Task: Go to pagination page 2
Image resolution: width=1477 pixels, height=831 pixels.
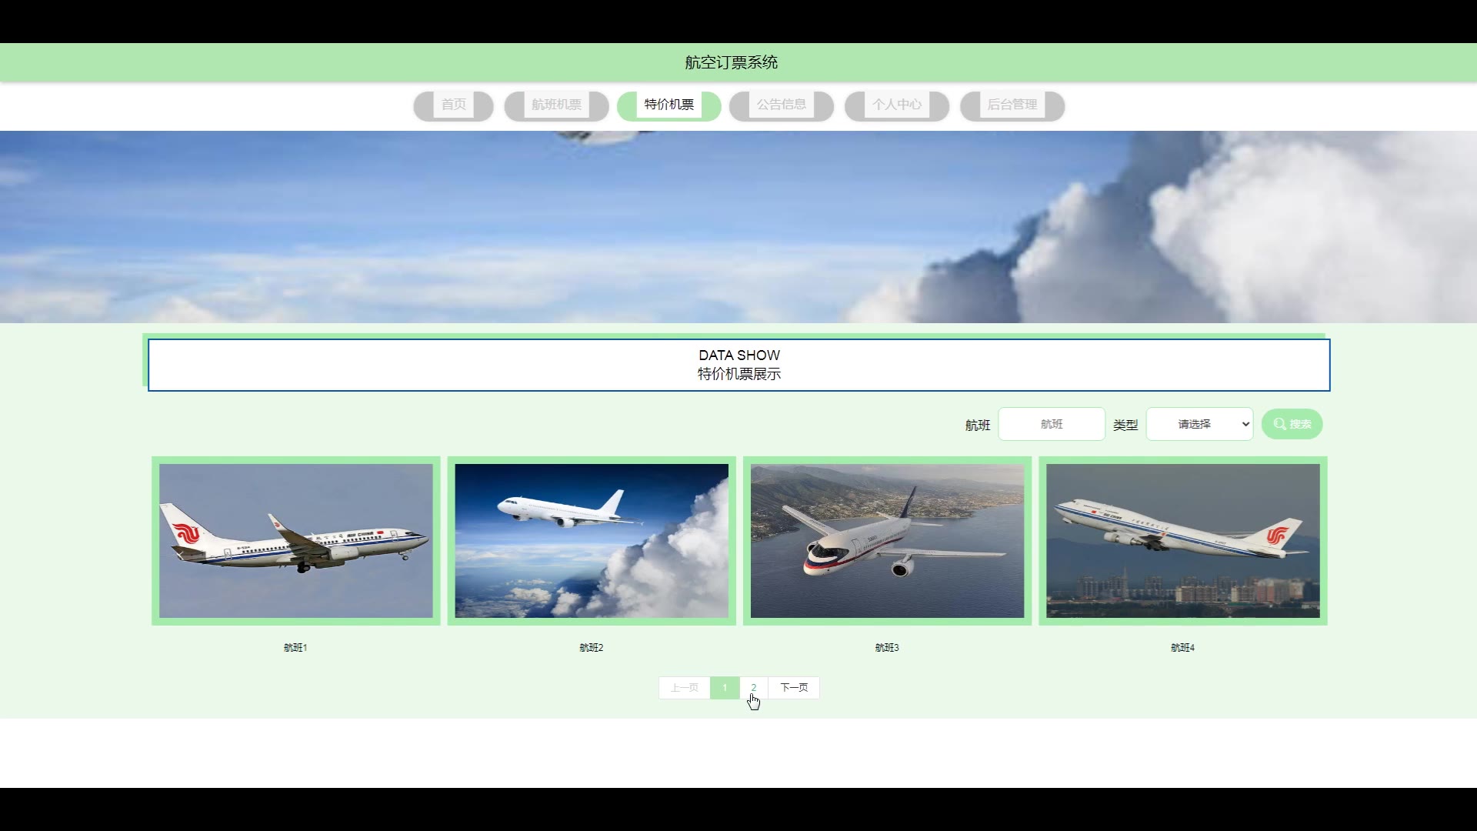Action: click(753, 687)
